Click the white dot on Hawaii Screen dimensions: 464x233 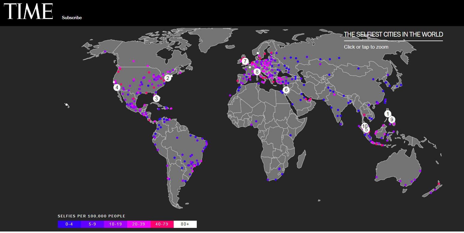click(67, 105)
